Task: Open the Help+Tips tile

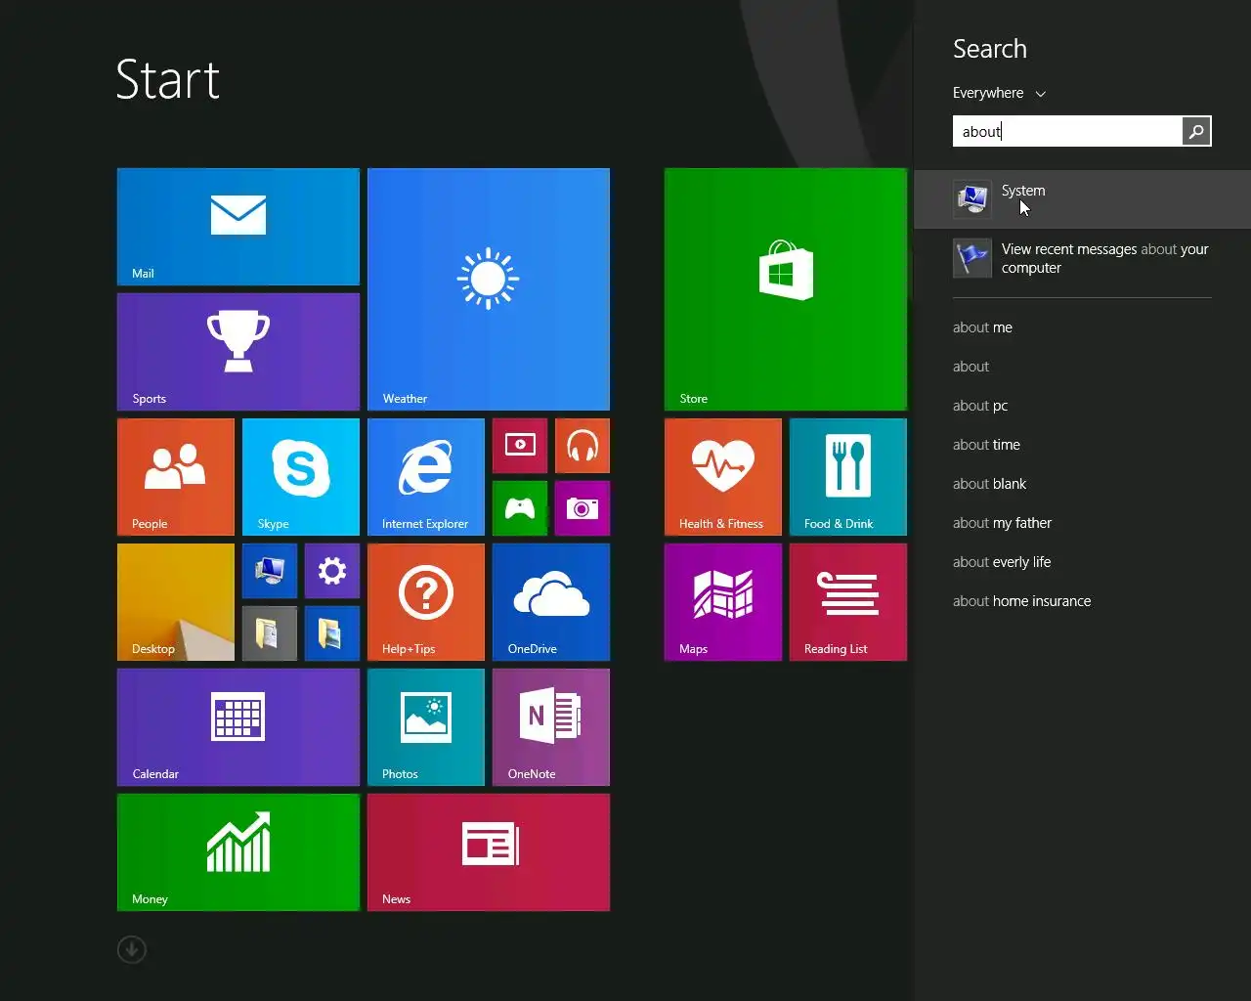Action: point(426,602)
